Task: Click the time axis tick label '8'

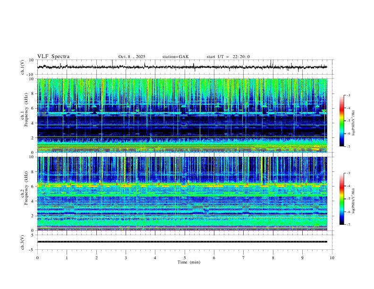Action: coord(273,258)
